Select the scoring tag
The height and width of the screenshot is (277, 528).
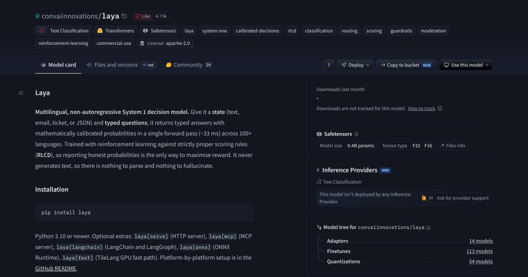click(374, 31)
